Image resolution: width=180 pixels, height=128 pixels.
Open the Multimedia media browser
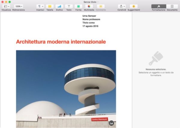(89, 6)
